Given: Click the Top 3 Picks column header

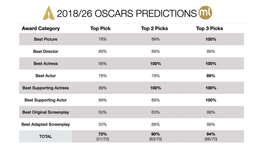Looking at the screenshot, I should 210,29.
